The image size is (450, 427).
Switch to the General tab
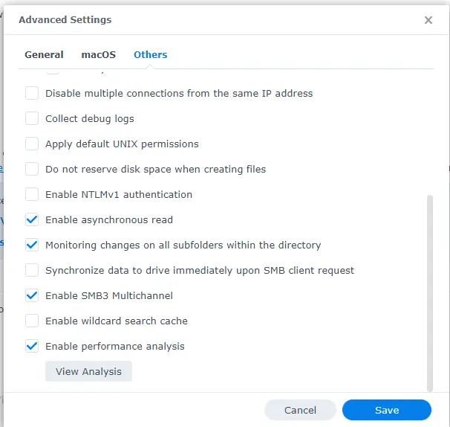click(44, 54)
